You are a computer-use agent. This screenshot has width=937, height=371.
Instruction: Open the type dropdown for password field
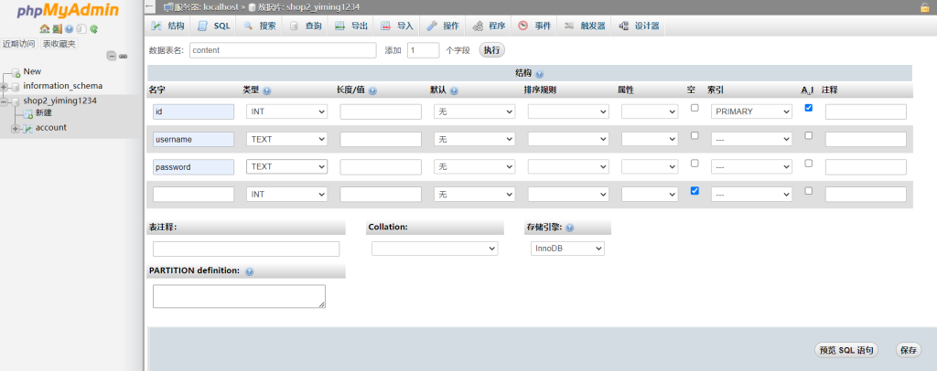click(x=286, y=167)
